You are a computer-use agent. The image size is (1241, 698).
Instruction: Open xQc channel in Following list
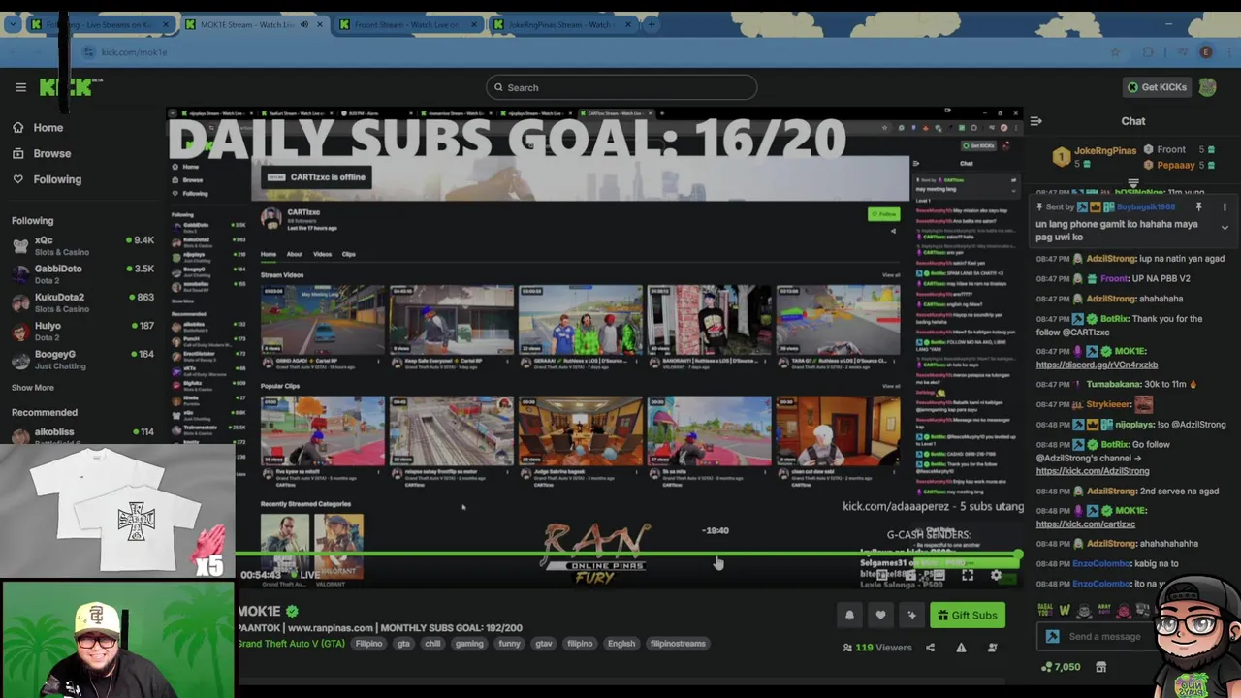pyautogui.click(x=82, y=245)
